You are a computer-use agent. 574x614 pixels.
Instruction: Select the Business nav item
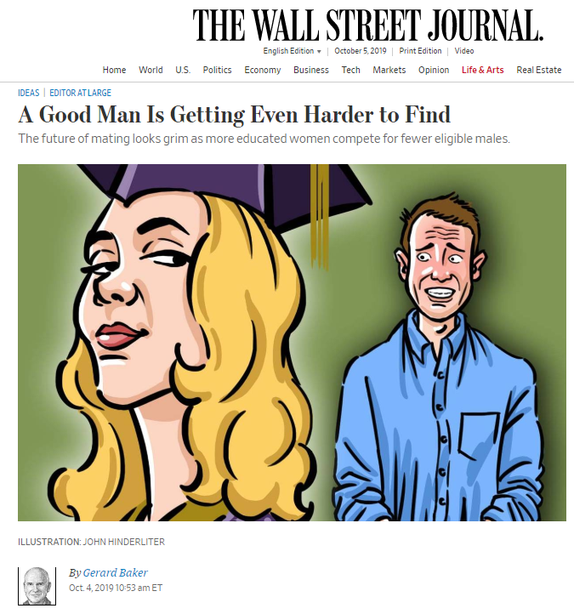click(x=311, y=70)
